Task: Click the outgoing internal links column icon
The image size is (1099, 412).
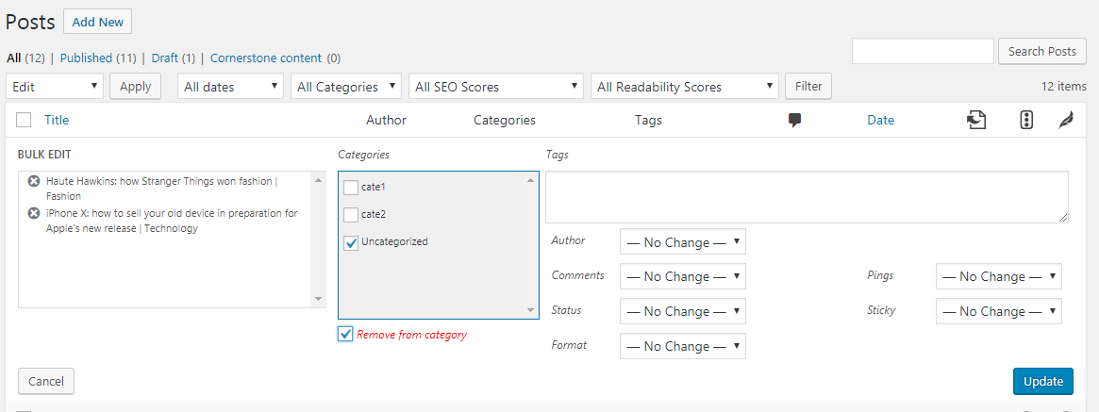Action: coord(975,121)
